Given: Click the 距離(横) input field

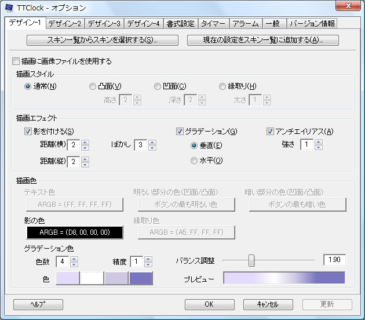Looking at the screenshot, I should tap(74, 145).
